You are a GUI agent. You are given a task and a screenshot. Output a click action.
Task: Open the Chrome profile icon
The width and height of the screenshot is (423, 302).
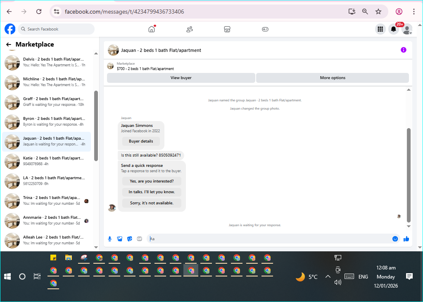point(399,12)
